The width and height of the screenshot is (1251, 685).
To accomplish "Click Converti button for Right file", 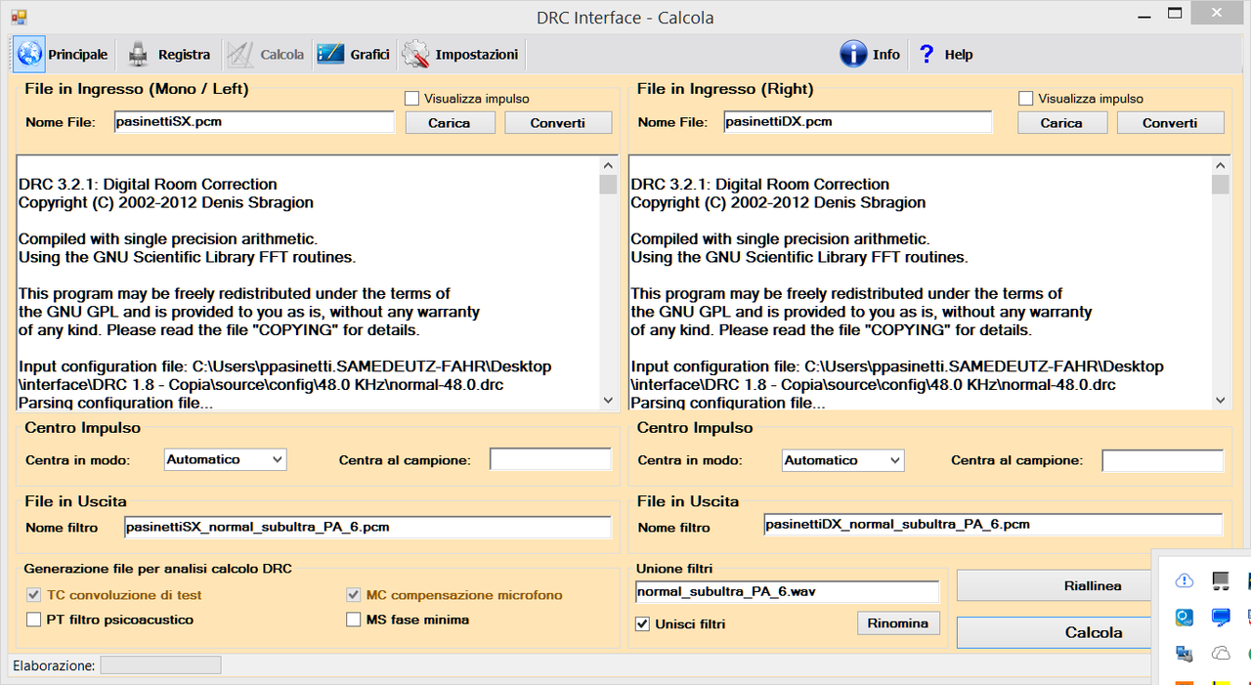I will 1170,123.
